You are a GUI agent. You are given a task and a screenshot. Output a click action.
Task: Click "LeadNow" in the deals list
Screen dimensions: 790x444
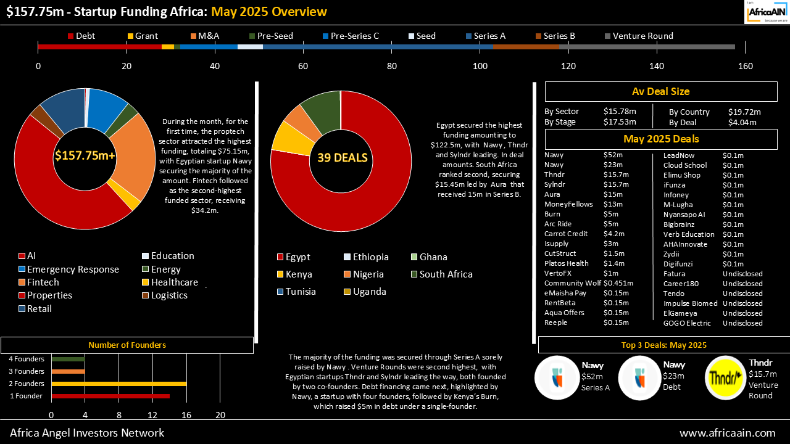coord(679,156)
